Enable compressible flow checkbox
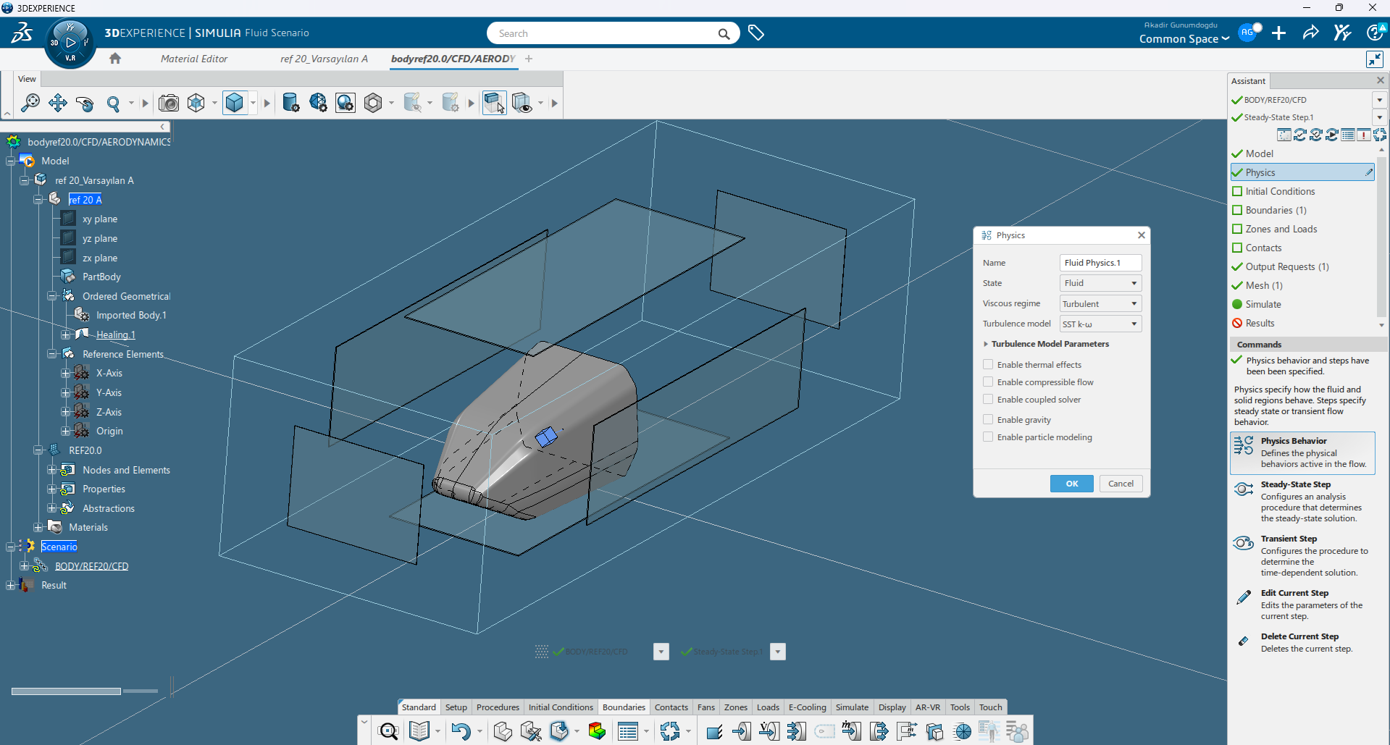Viewport: 1390px width, 745px height. click(988, 382)
